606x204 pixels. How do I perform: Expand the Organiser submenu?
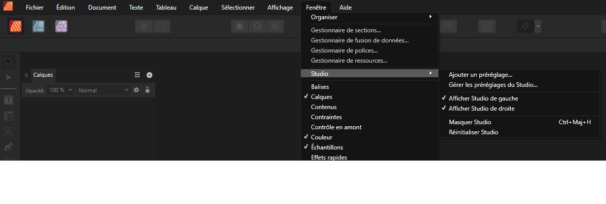tap(370, 17)
